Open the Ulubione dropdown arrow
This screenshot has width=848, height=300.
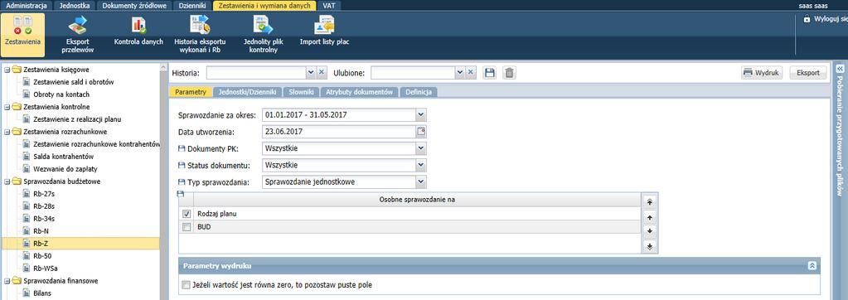click(460, 72)
